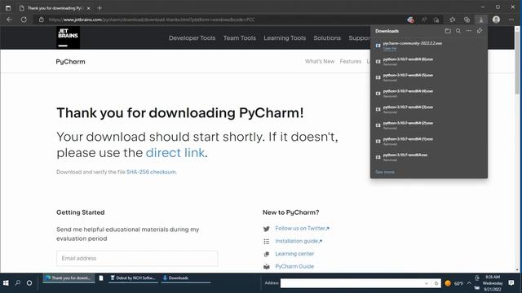522x293 pixels.
Task: Click the Learning center icon
Action: click(267, 254)
